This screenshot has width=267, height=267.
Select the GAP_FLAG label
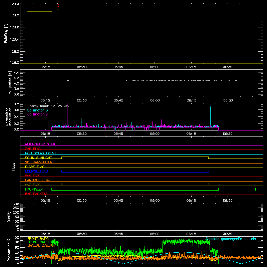33,149
